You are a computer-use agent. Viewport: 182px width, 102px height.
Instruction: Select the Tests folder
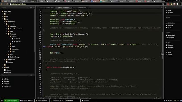point(11,54)
